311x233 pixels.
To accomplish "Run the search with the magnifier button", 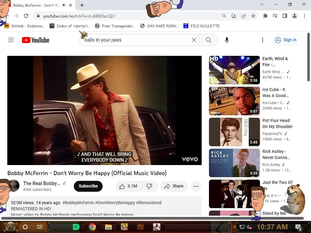I will [208, 40].
